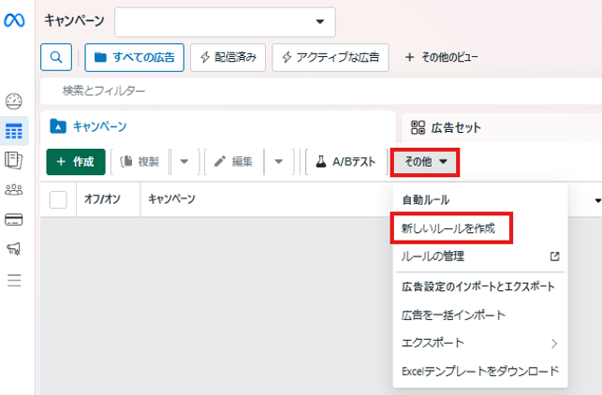
Task: Choose 広告設定のインポートとエクスポート menu entry
Action: pyautogui.click(x=480, y=286)
